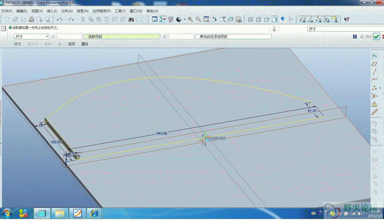
Task: Select the Datum Point tool in right toolbar
Action: 374,88
